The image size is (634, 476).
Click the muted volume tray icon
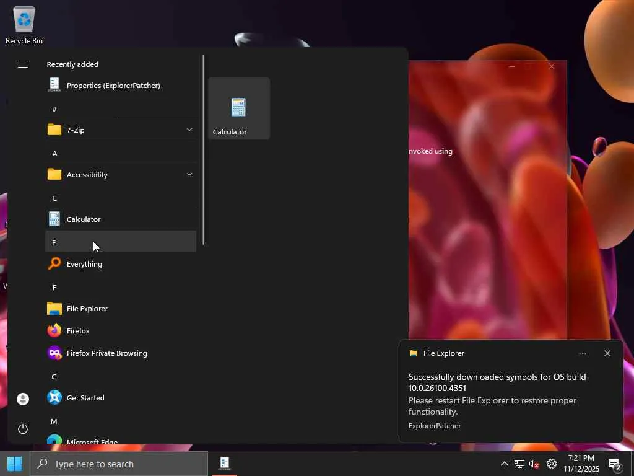tap(534, 464)
